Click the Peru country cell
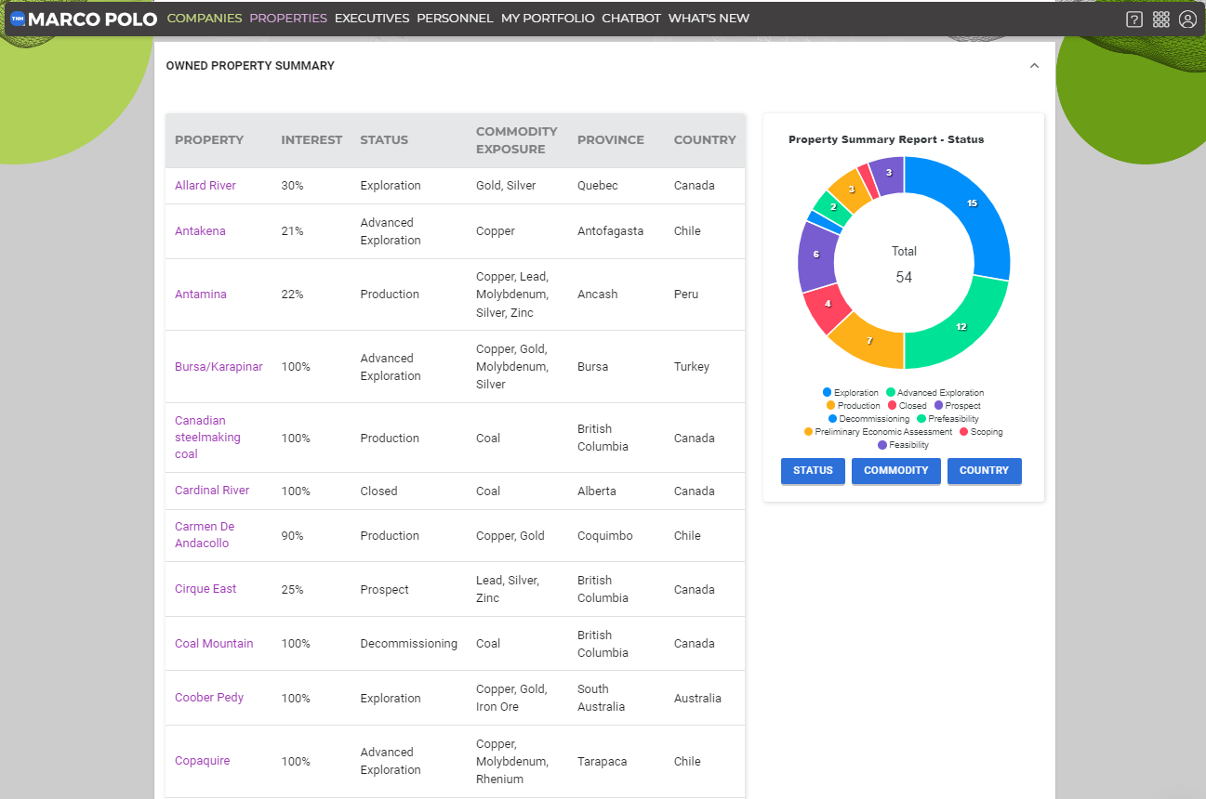1206x799 pixels. pos(686,295)
